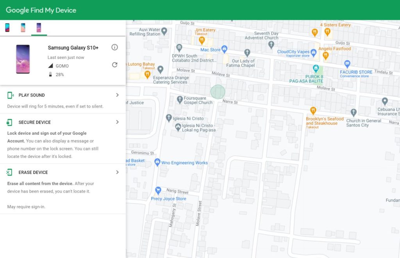Screen dimensions: 400x258
Task: Click the 4 Sisters Eatery restaurant pin
Action: [328, 32]
